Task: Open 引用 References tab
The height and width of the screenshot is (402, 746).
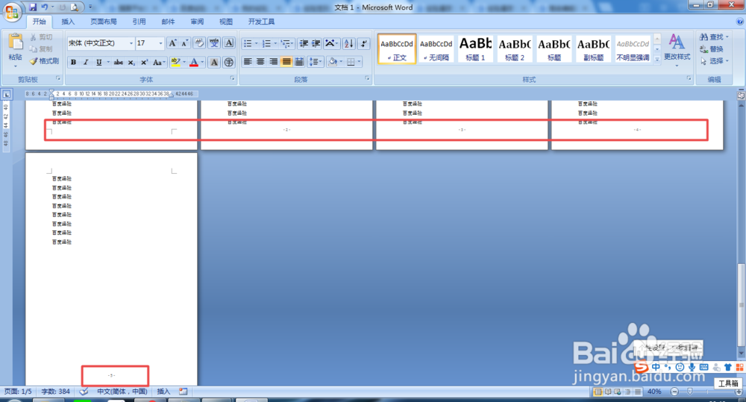Action: (x=139, y=22)
